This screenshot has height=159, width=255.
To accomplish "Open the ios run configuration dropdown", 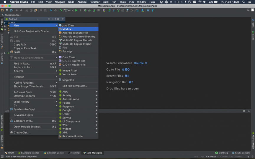I will [x=68, y=10].
